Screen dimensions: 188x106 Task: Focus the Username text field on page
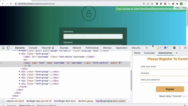click(93, 37)
